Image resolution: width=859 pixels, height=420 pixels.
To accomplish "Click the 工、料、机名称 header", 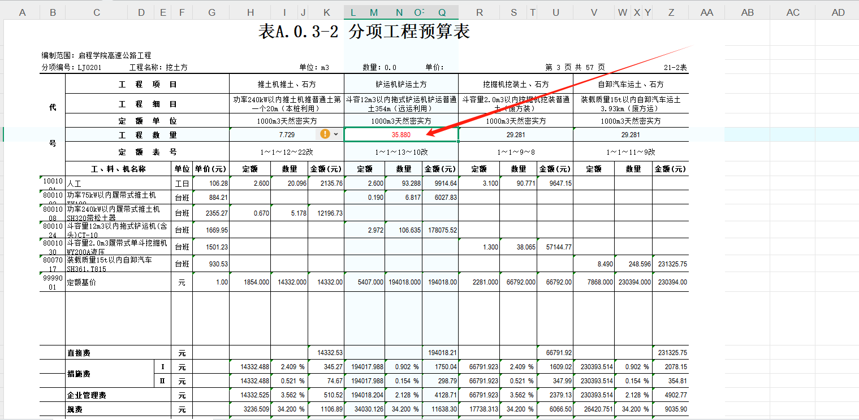I will [118, 168].
